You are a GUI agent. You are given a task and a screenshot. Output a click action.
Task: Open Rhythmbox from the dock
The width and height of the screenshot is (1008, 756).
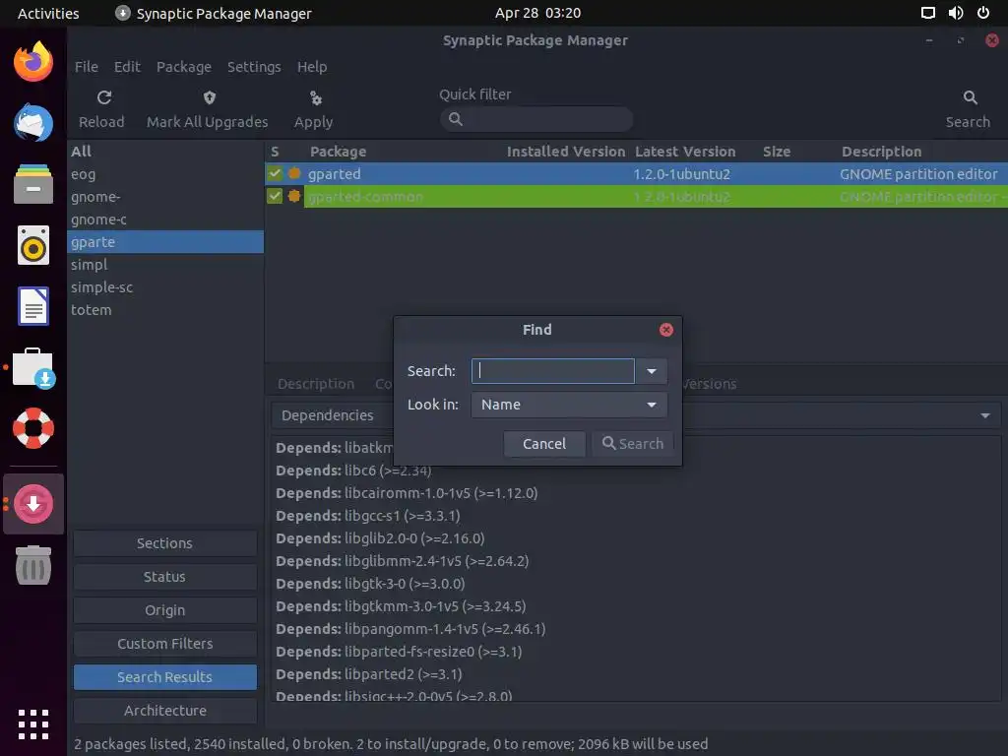[33, 245]
